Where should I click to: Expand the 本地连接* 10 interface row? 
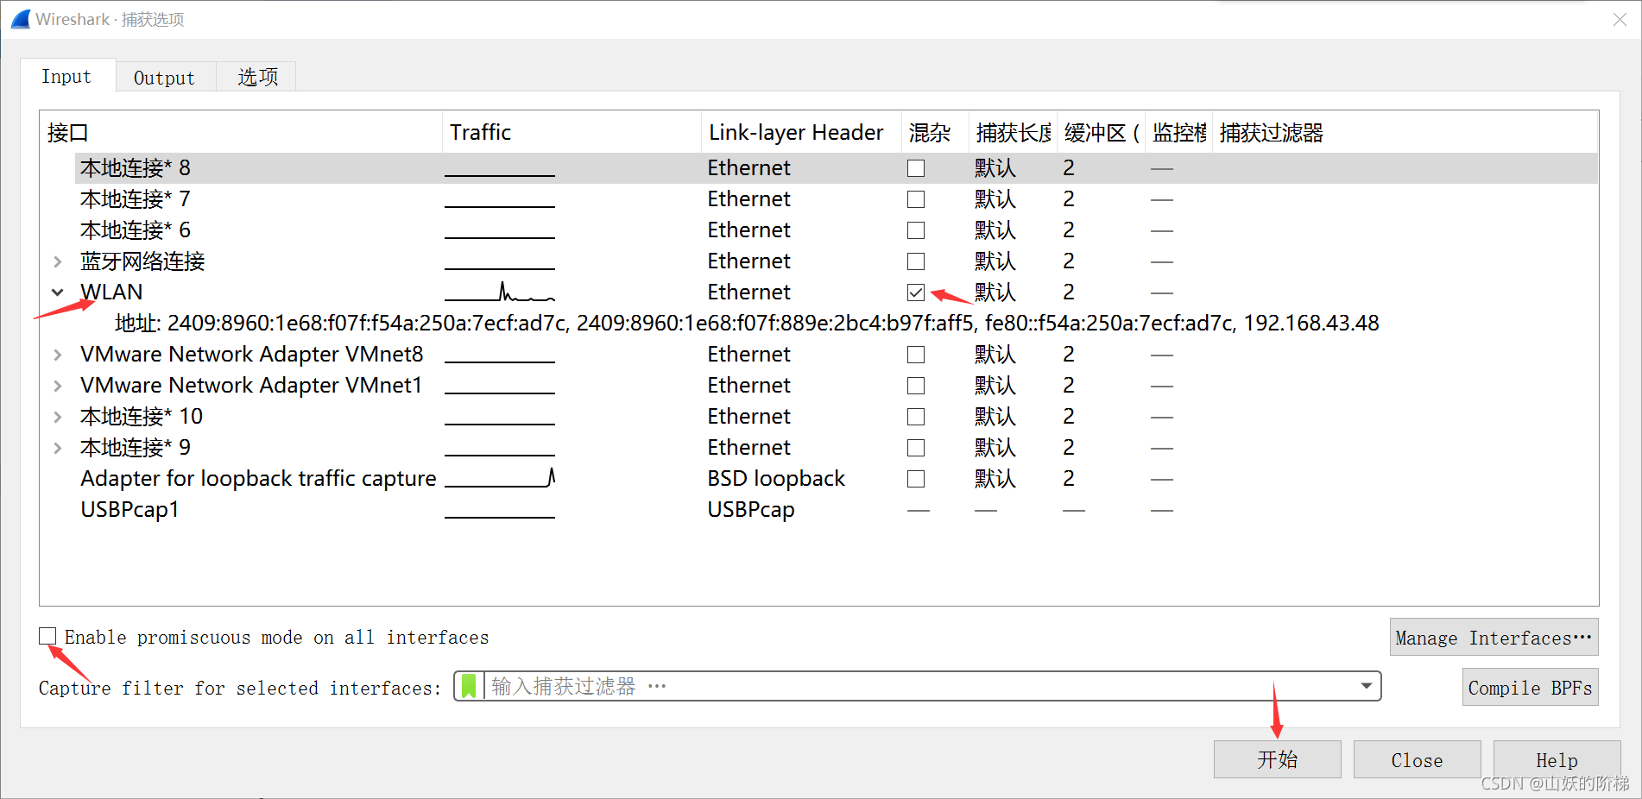pos(57,417)
